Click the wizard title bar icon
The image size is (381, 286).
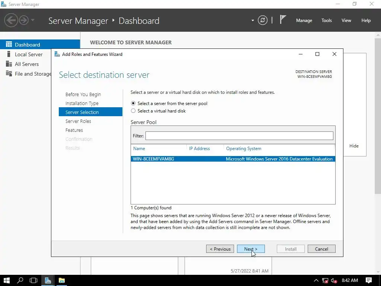pyautogui.click(x=57, y=54)
